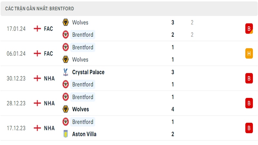Open the Aston Villa team link

tap(84, 134)
